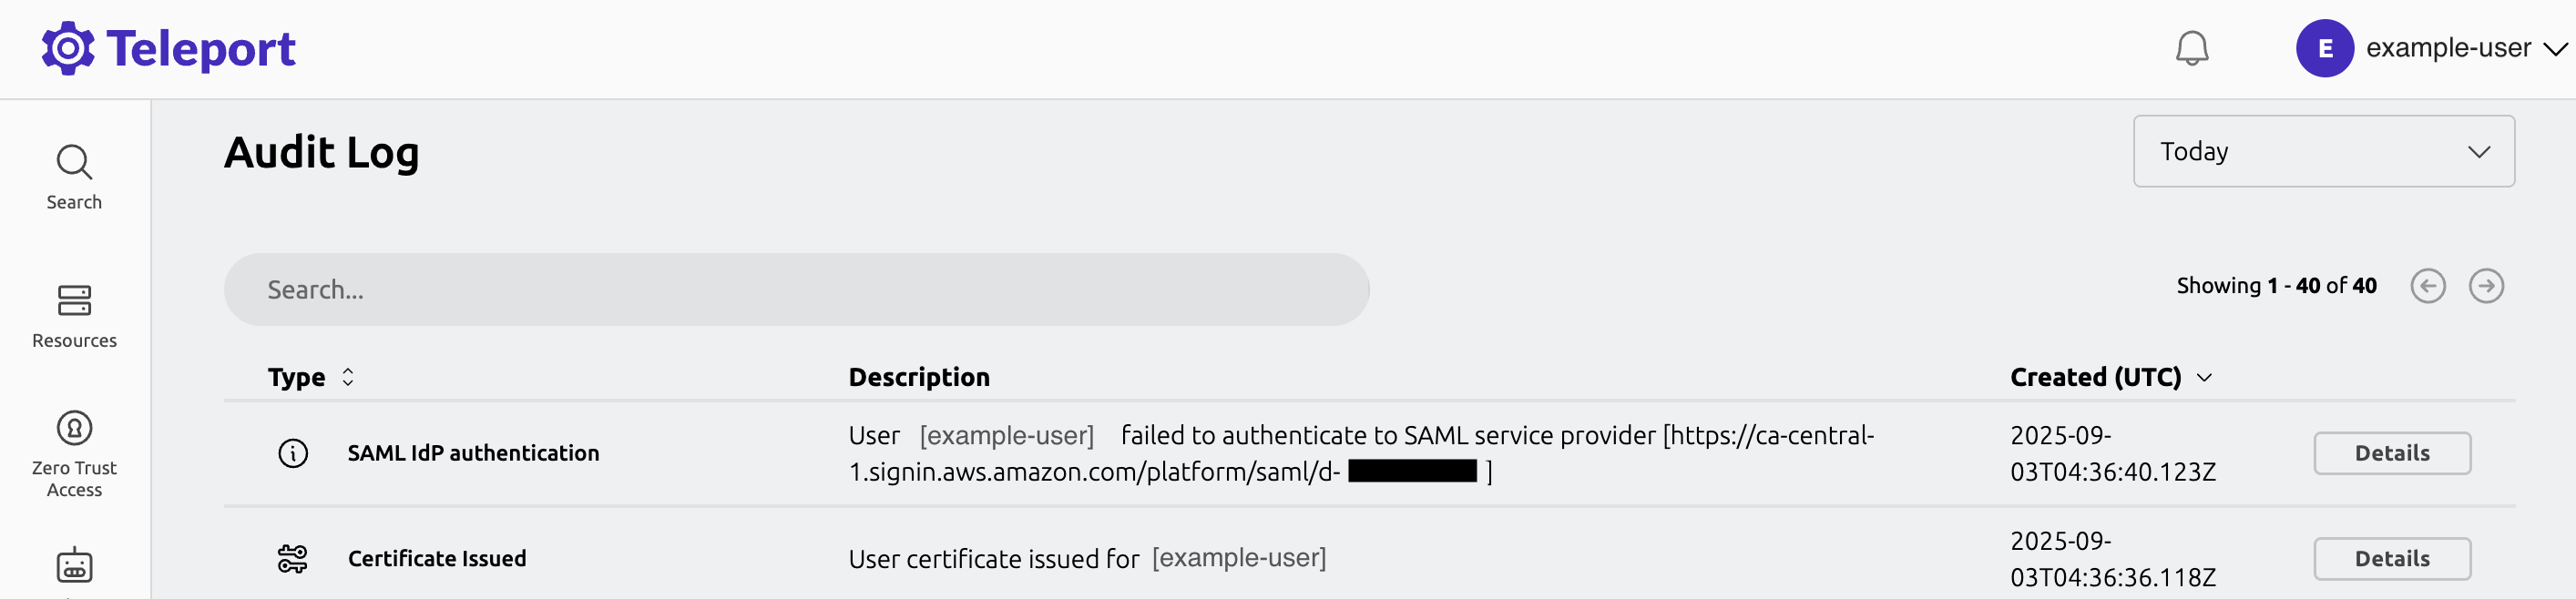View Details for Certificate Issued event
The height and width of the screenshot is (599, 2576).
2391,558
